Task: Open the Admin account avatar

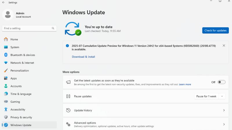Action: coord(8,15)
